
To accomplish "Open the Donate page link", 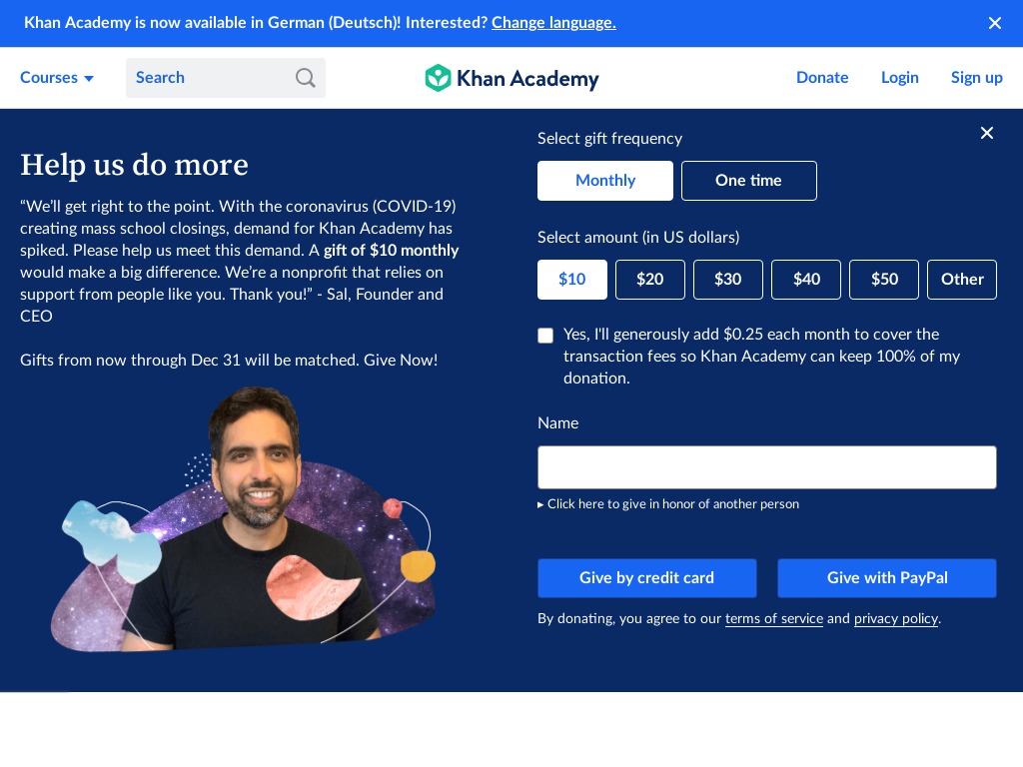I will [822, 78].
